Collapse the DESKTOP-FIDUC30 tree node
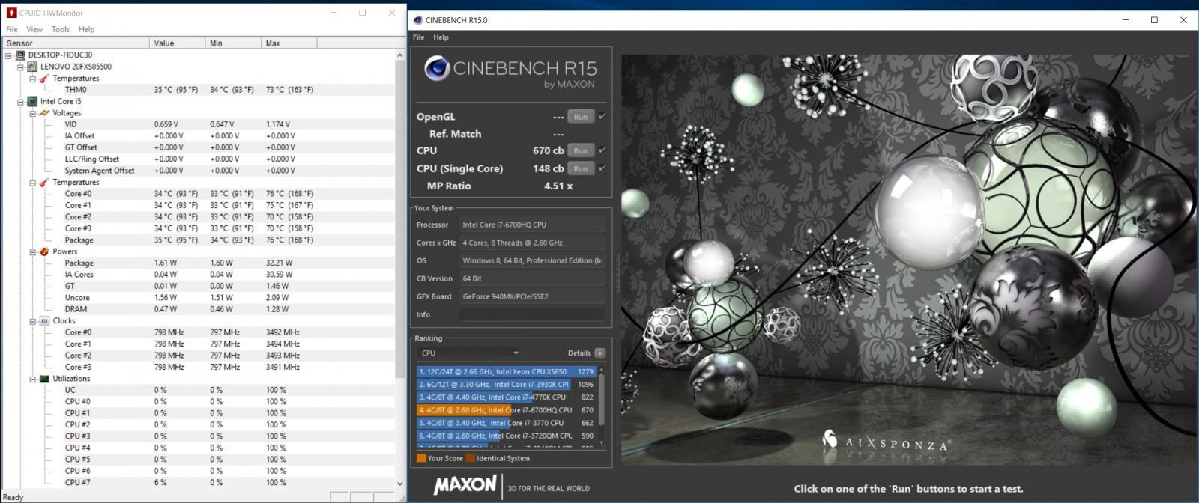This screenshot has height=503, width=1199. click(8, 55)
